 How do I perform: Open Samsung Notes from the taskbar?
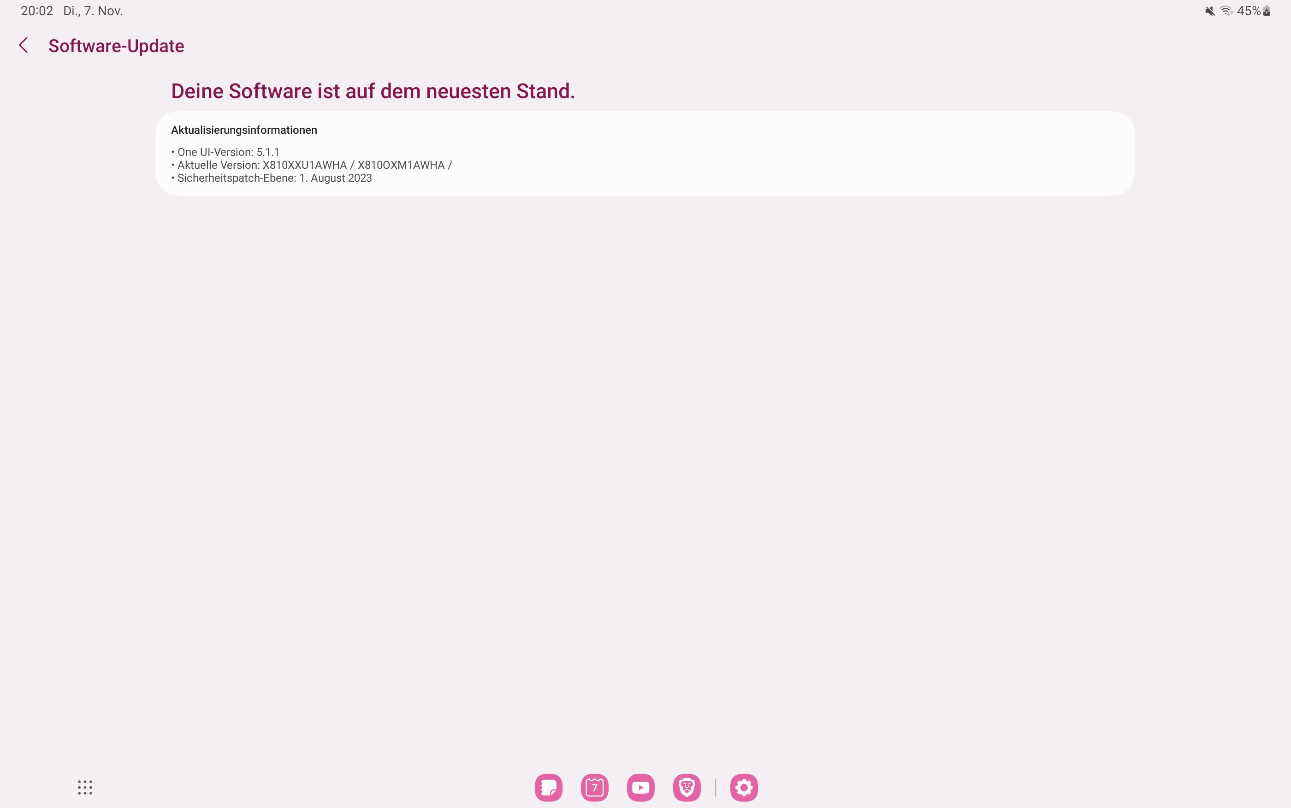click(x=548, y=787)
